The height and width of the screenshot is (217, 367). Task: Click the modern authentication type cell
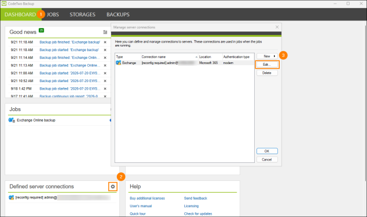pos(228,63)
